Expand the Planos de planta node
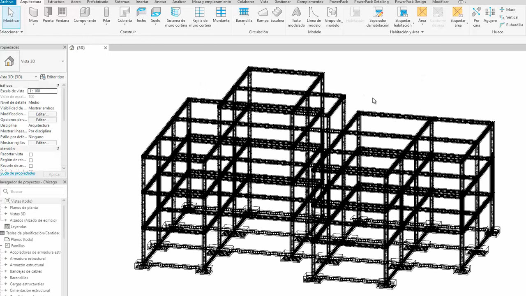This screenshot has height=296, width=526. pyautogui.click(x=6, y=208)
